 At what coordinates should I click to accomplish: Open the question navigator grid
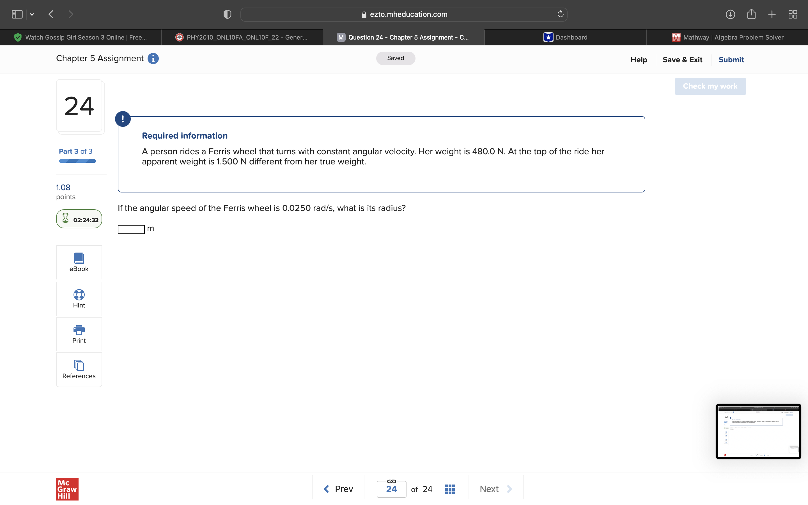pos(449,489)
